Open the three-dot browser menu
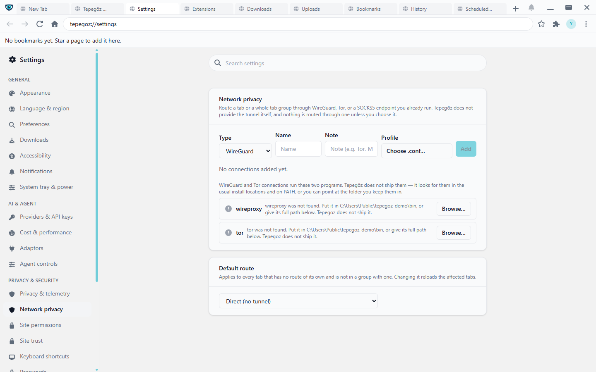Screen dimensions: 596x372 586,24
